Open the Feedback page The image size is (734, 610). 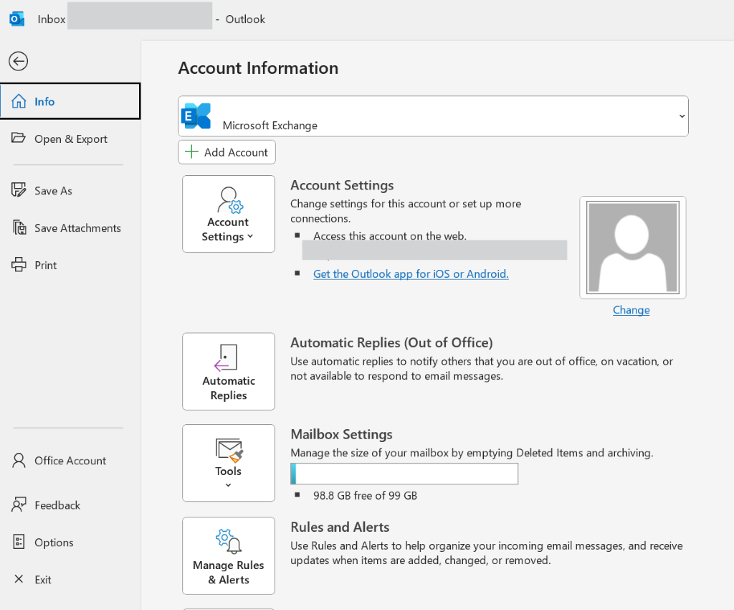pyautogui.click(x=56, y=505)
